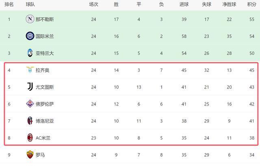Click the 场次 column header
This screenshot has width=260, height=166.
[93, 4]
